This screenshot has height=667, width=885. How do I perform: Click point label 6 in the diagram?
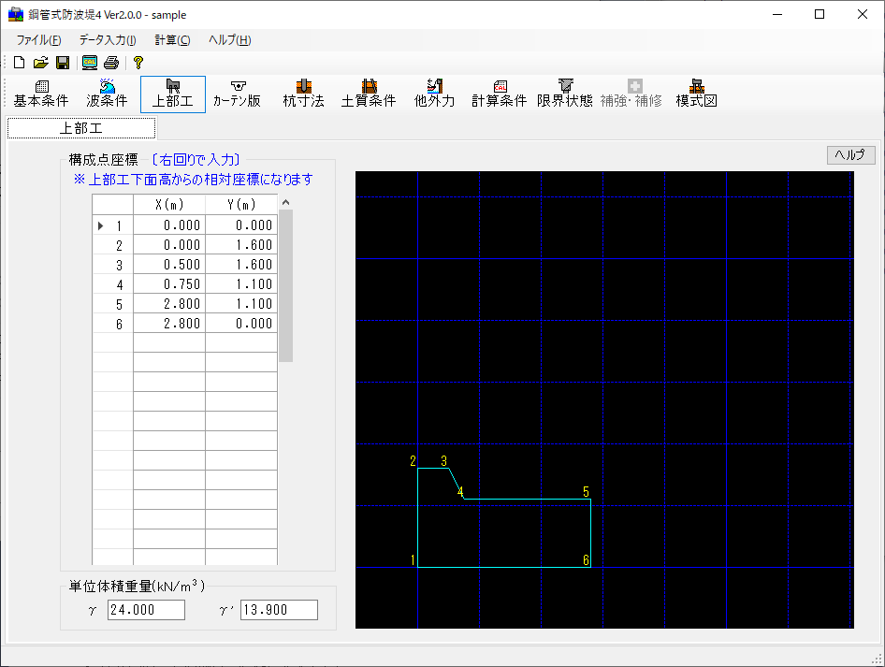586,560
